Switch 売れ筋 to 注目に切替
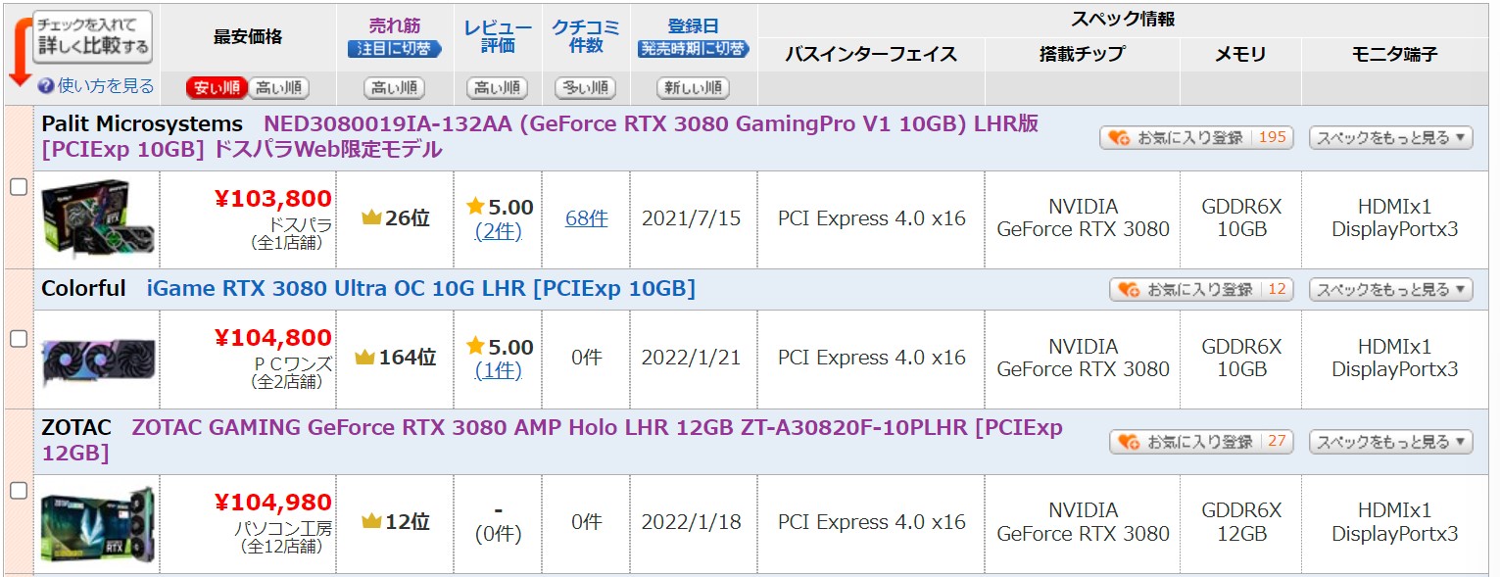The width and height of the screenshot is (1500, 577). [x=395, y=48]
